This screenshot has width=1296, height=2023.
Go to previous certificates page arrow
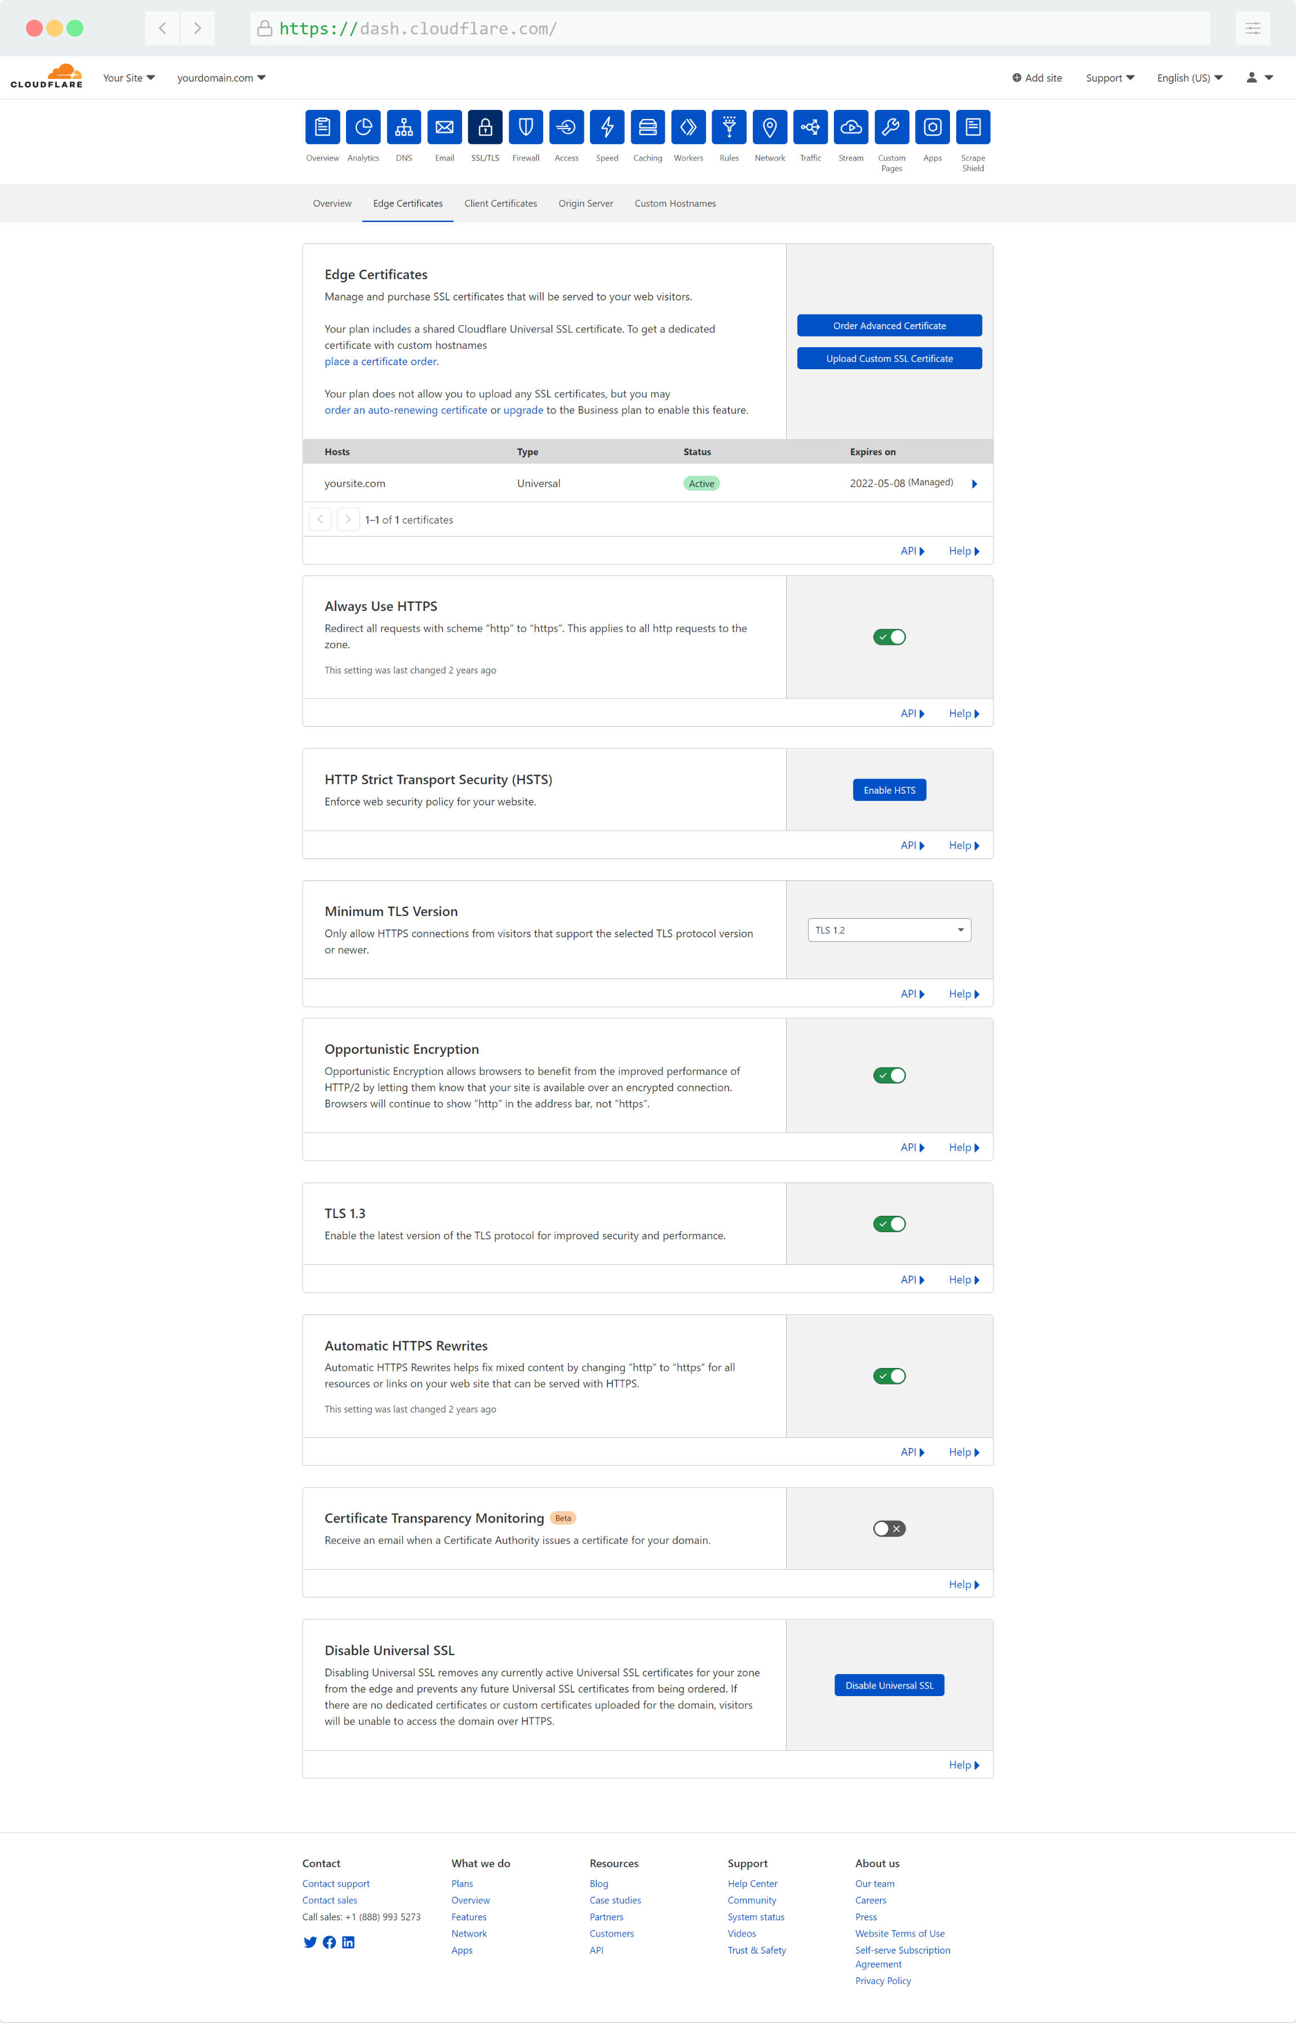(321, 520)
